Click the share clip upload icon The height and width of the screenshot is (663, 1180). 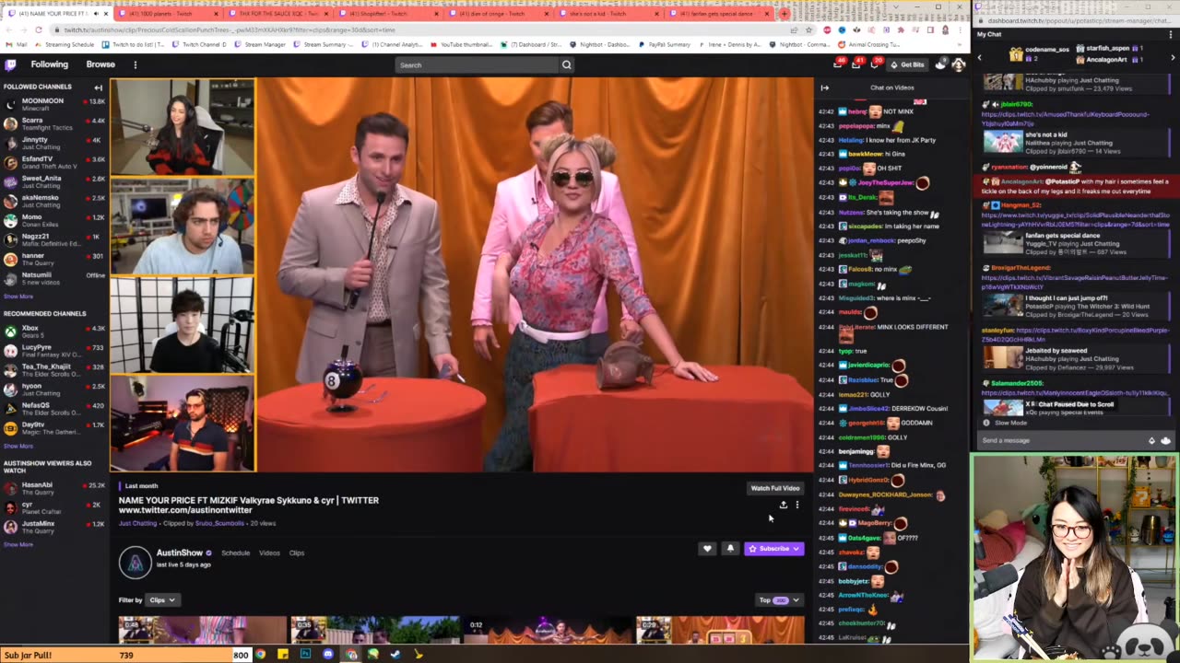click(784, 505)
